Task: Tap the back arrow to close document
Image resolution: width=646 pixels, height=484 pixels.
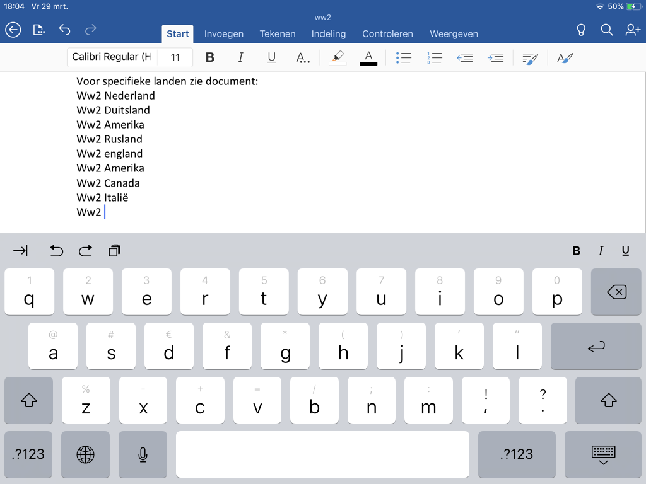Action: pos(13,30)
